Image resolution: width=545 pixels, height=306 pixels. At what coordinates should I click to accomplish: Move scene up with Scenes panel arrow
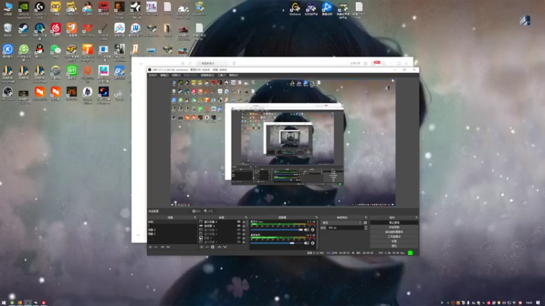(162, 247)
